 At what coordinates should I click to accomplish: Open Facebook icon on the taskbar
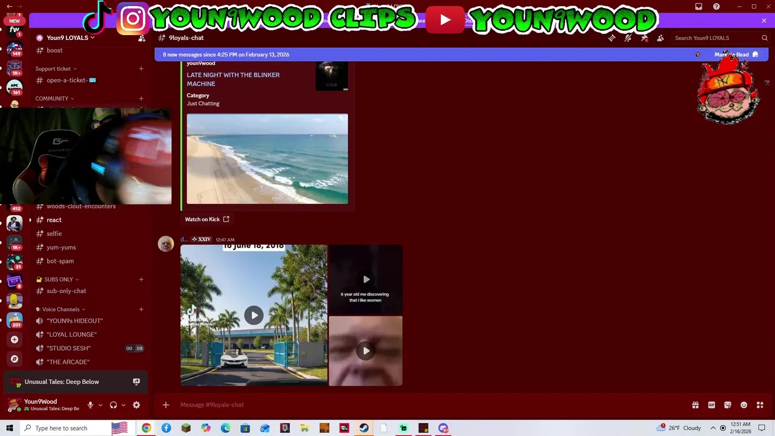pos(166,428)
